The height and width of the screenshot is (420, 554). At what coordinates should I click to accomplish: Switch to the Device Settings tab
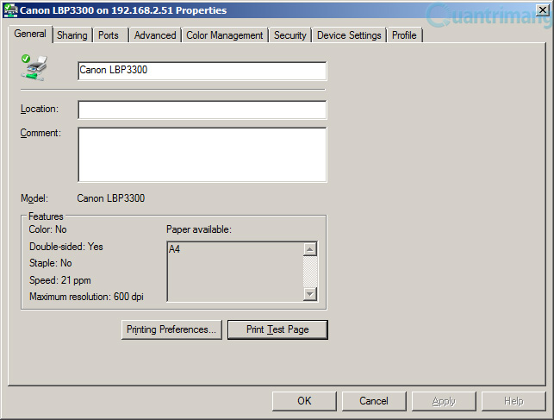(349, 35)
